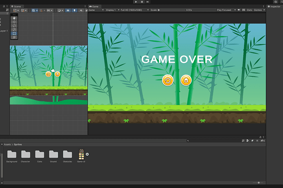Image resolution: width=283 pixels, height=188 pixels.
Task: Open the Display 1 dropdown
Action: pos(113,10)
